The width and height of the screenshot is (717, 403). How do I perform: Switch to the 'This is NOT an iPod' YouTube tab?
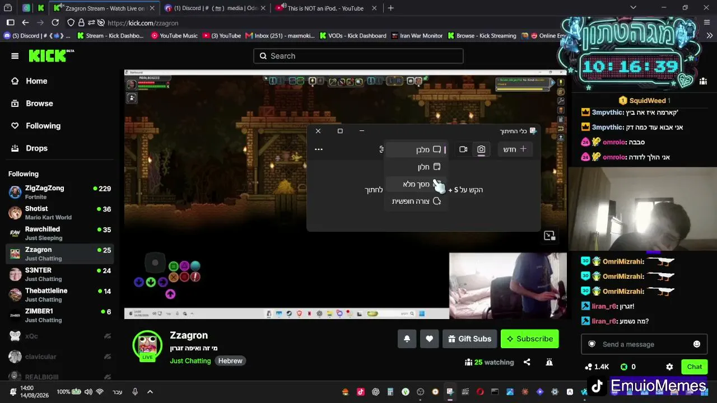pos(325,8)
